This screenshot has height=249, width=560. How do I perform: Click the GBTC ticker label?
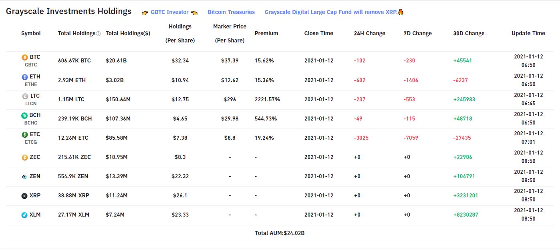(x=31, y=65)
